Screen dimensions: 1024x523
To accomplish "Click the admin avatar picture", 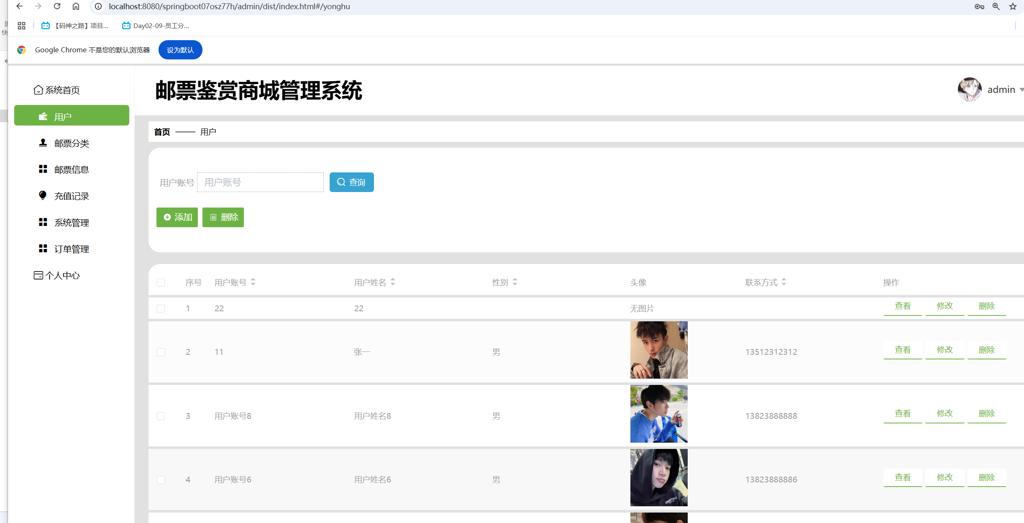I will point(969,90).
